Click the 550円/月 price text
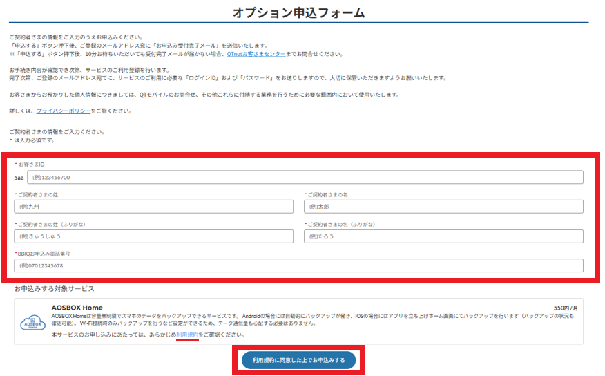 (x=566, y=308)
